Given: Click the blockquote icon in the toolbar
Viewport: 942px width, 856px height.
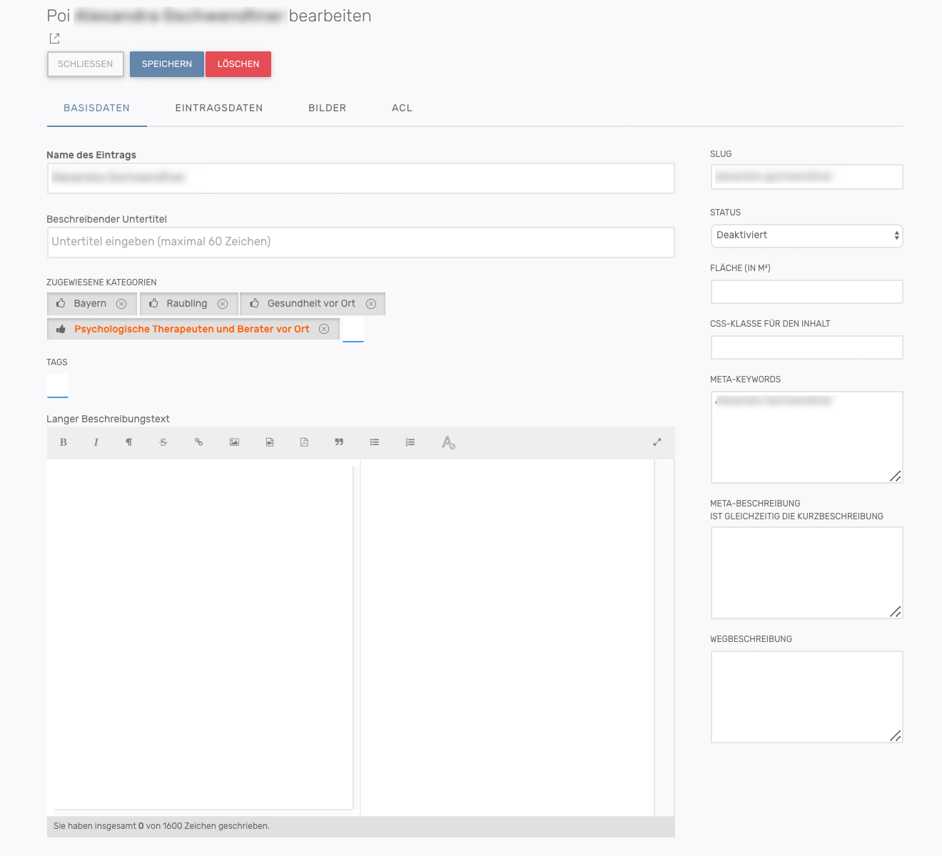Looking at the screenshot, I should tap(339, 442).
